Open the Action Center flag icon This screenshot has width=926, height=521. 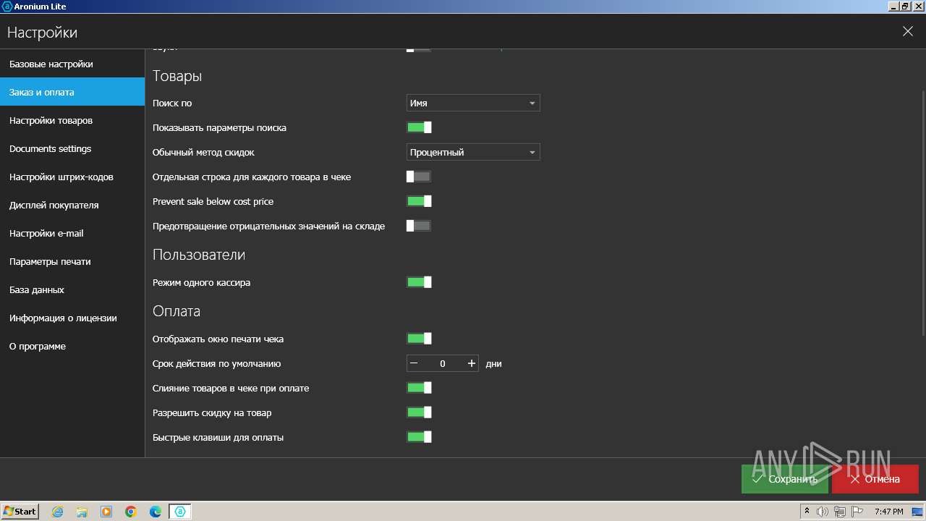(x=856, y=512)
